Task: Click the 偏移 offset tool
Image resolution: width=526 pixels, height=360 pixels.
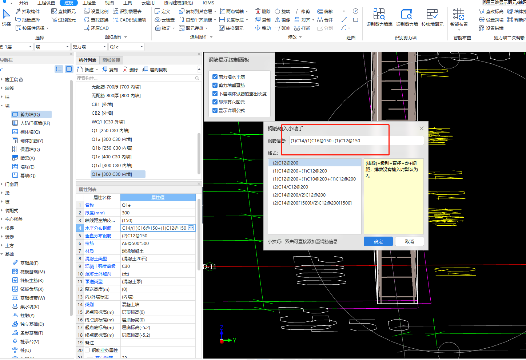Action: click(x=325, y=11)
